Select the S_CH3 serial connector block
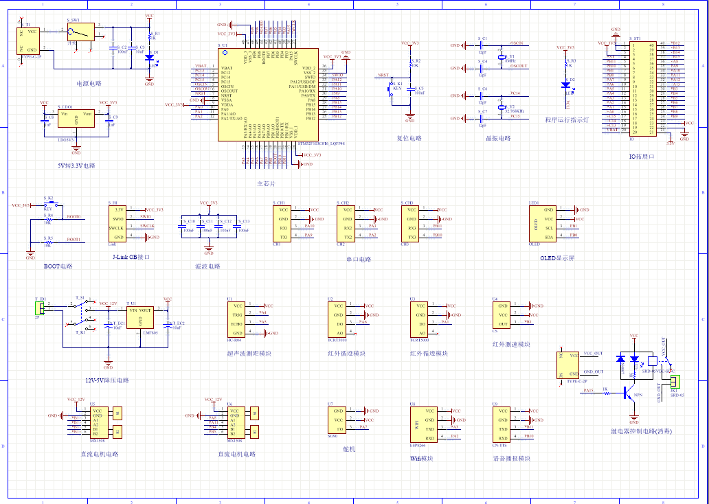This screenshot has width=709, height=504. coord(409,223)
